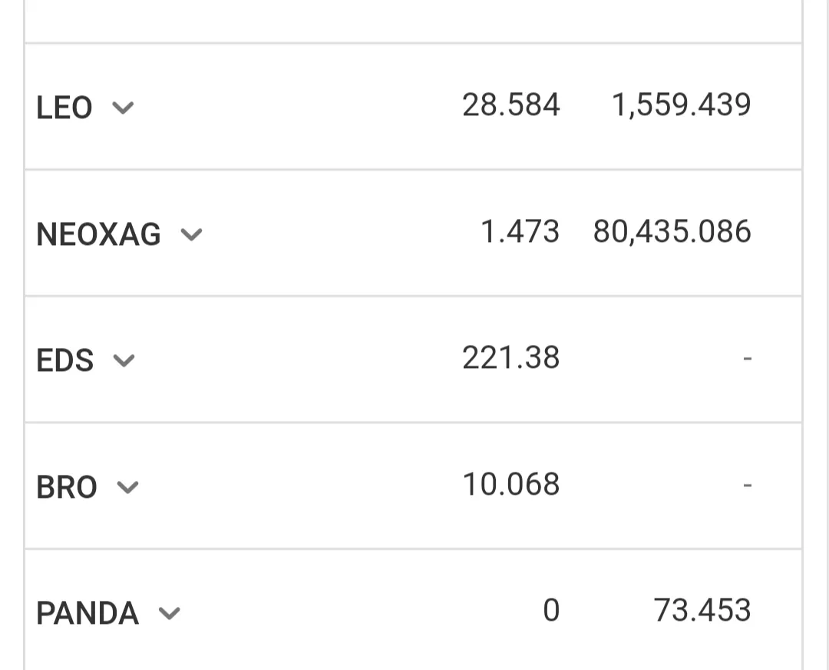829x670 pixels.
Task: Expand the EDS token dropdown chevron
Action: [x=124, y=360]
